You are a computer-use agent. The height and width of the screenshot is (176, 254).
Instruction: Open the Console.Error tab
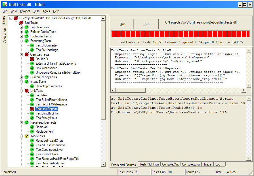tap(191, 164)
